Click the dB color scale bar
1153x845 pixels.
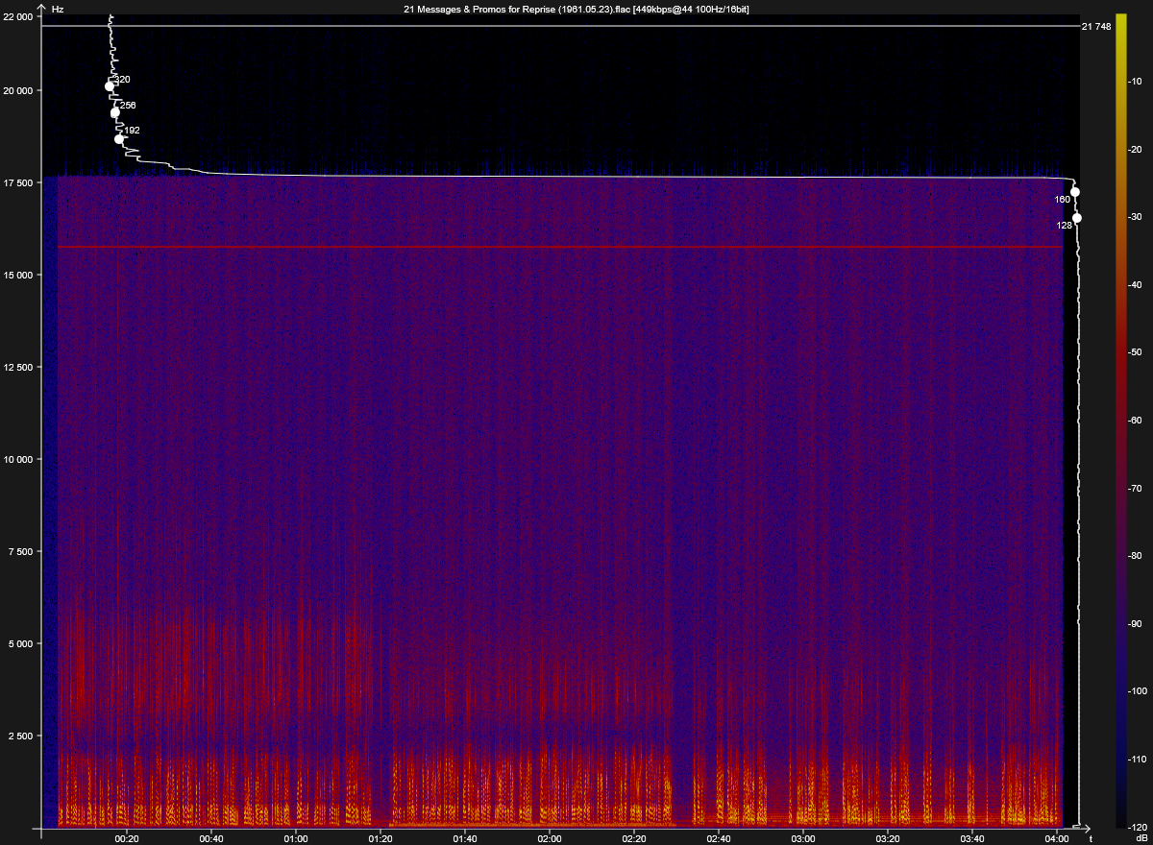click(1121, 421)
